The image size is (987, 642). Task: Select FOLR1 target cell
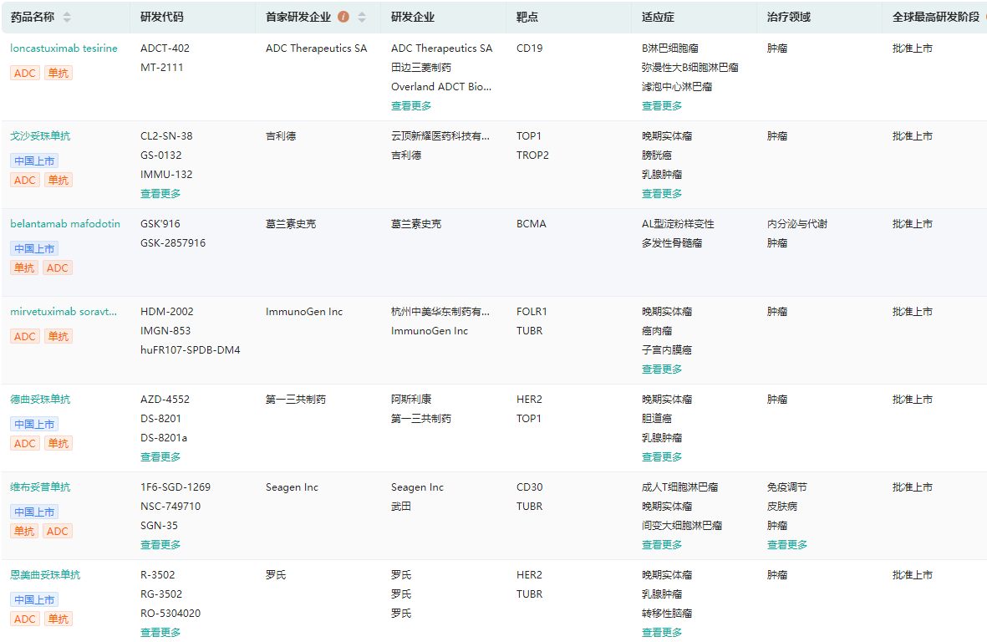(532, 312)
